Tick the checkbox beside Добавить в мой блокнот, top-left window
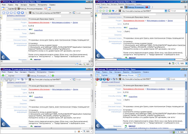This screenshot has width=188, height=134. click(27, 16)
